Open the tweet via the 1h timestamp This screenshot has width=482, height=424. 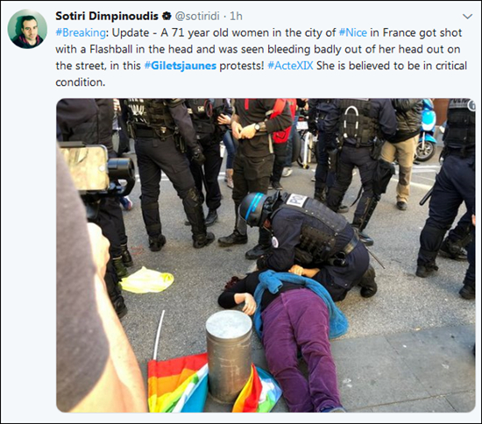pos(236,17)
